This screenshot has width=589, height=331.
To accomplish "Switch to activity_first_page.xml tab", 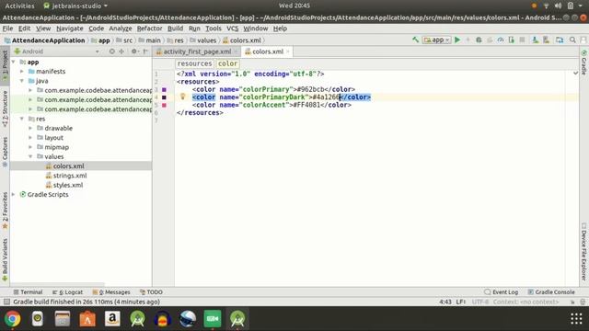I will click(x=197, y=51).
